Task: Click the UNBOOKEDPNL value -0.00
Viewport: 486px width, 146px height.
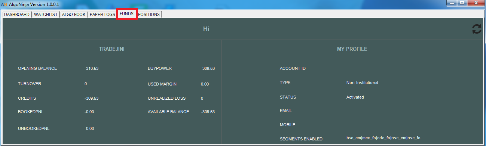Action: pyautogui.click(x=89, y=128)
